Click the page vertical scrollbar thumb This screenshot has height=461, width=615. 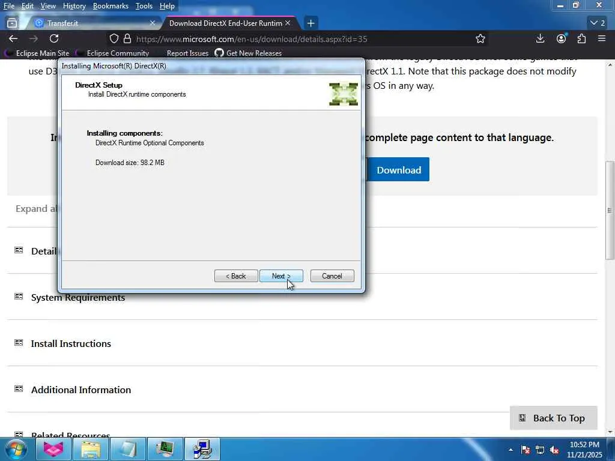(x=610, y=210)
